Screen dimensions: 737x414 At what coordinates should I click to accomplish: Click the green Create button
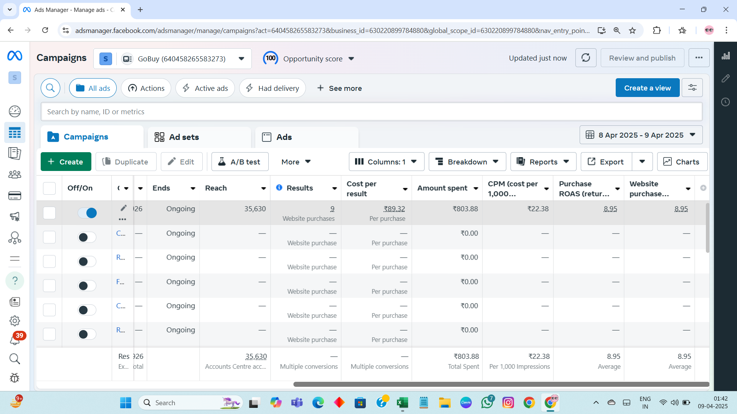(x=66, y=162)
